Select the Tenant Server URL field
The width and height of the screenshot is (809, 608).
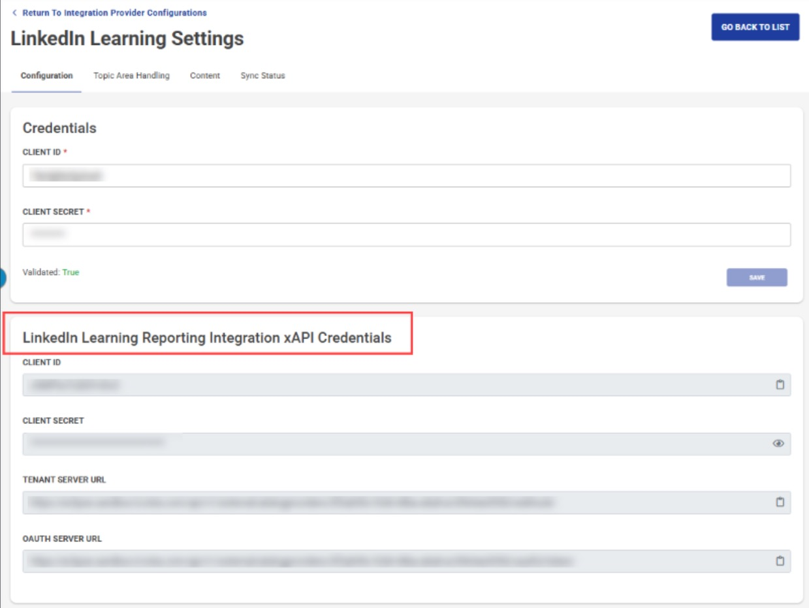click(407, 502)
